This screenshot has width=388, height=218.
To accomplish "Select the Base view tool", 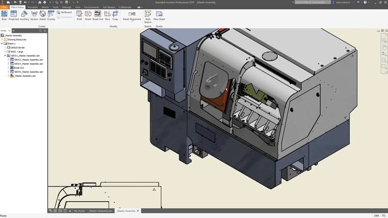I will tap(4, 15).
